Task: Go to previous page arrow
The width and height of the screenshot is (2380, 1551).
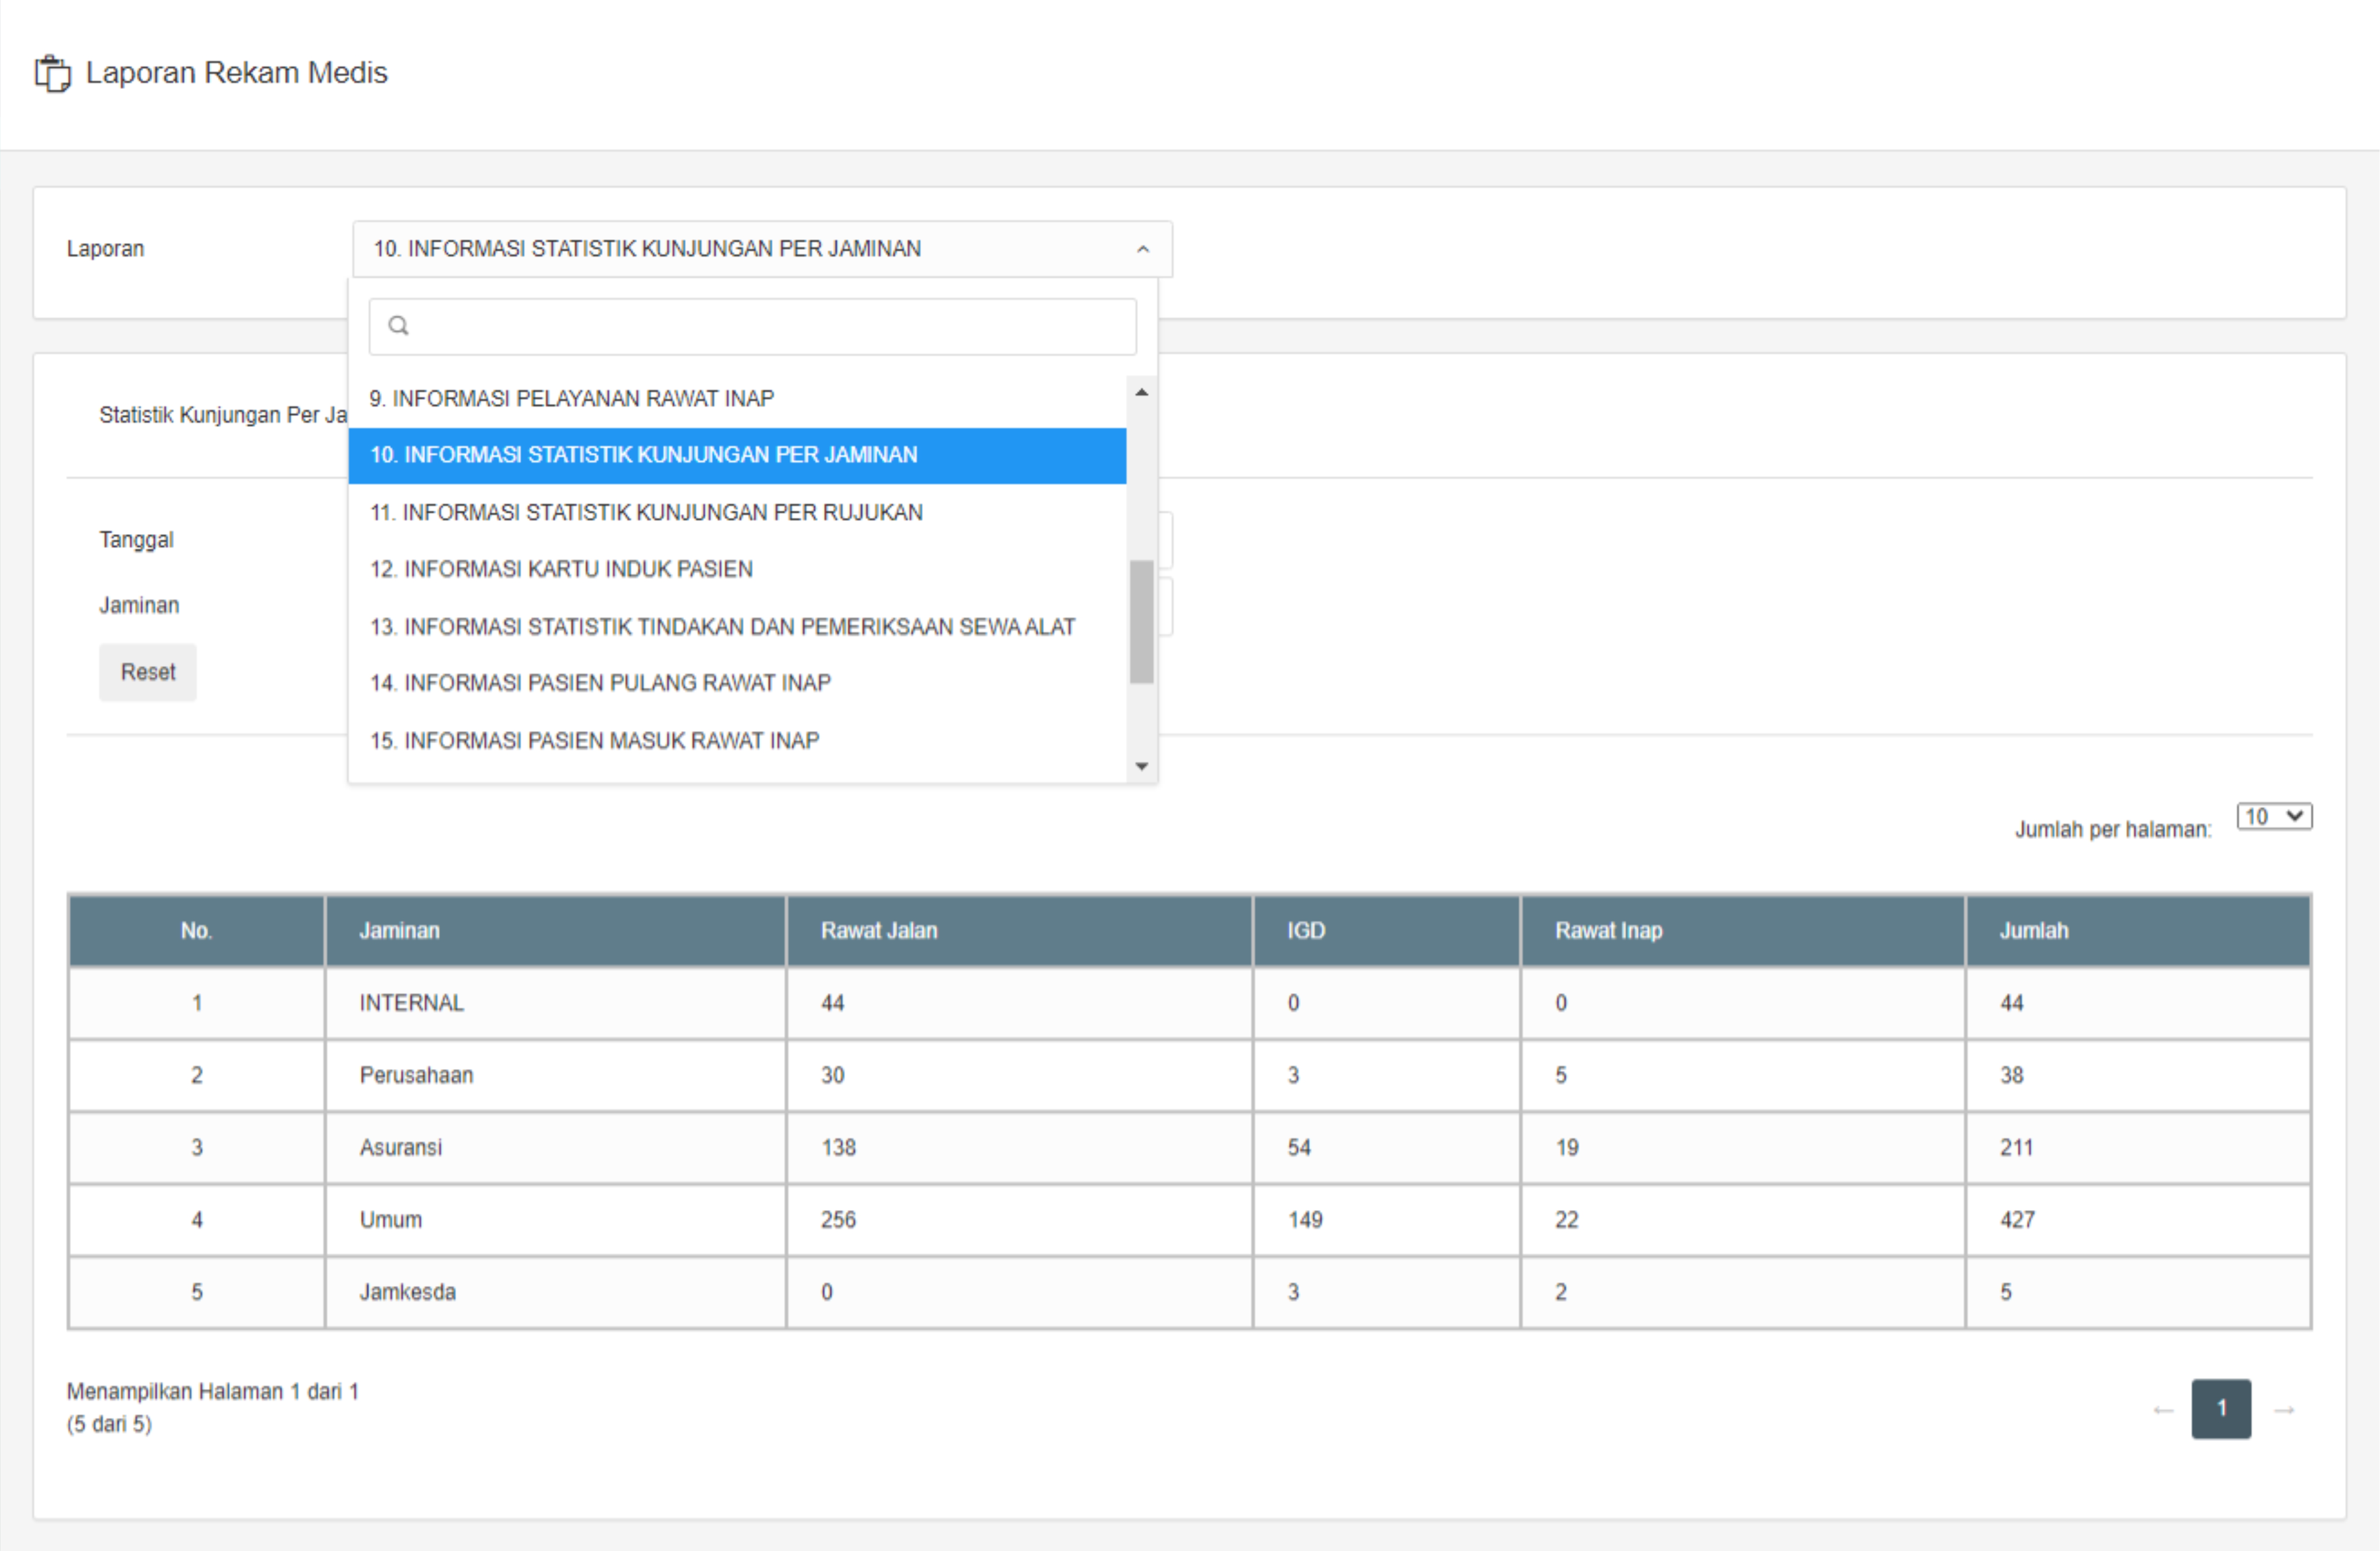Action: click(x=2163, y=1409)
